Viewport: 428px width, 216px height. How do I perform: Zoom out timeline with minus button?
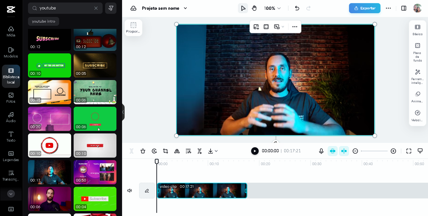pyautogui.click(x=355, y=151)
